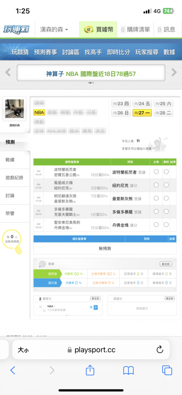Go back with Safari back arrow

tap(13, 371)
